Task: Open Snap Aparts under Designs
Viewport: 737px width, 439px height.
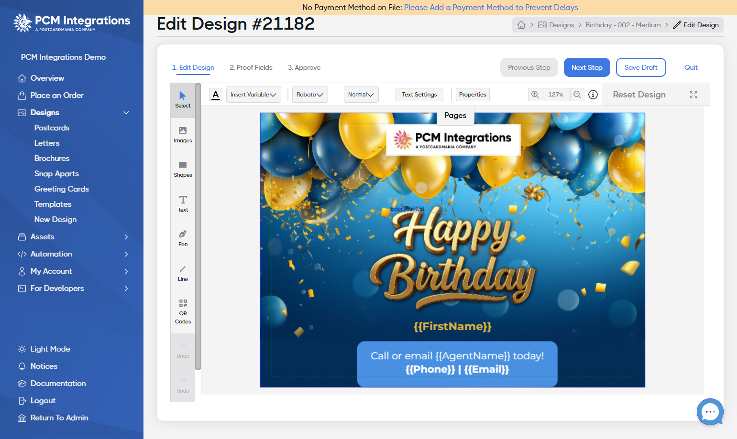Action: (56, 173)
